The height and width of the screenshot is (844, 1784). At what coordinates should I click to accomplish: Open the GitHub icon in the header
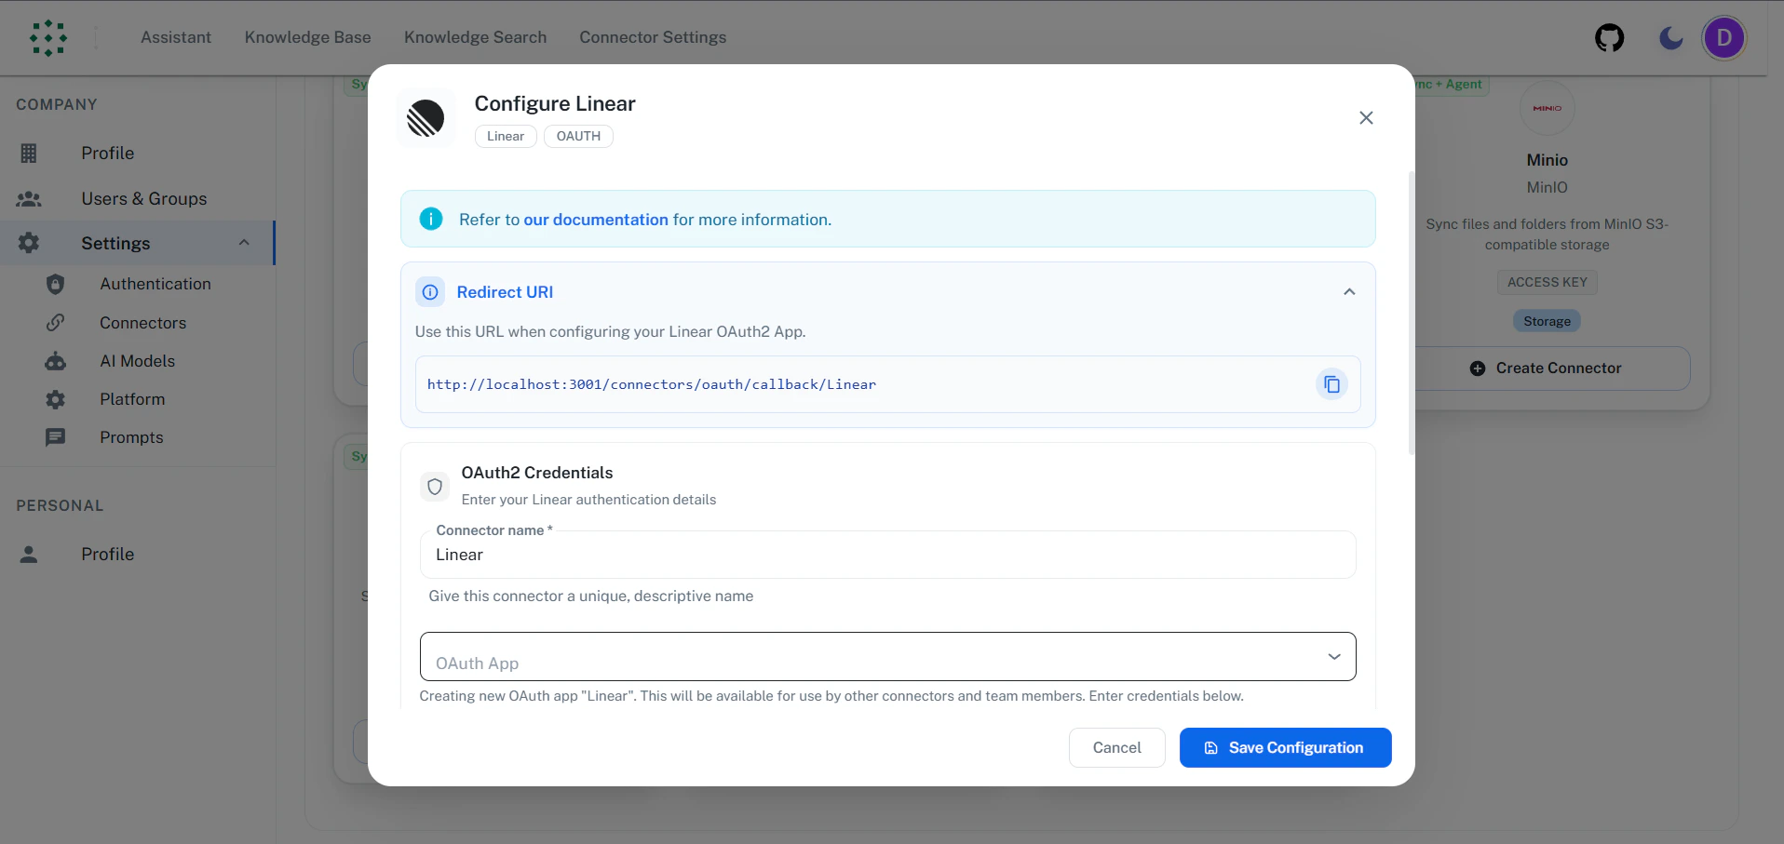[1610, 38]
